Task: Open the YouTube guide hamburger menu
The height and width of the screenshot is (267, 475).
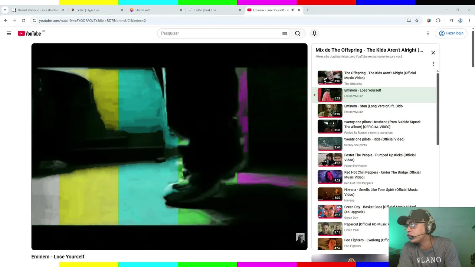Action: coord(9,33)
